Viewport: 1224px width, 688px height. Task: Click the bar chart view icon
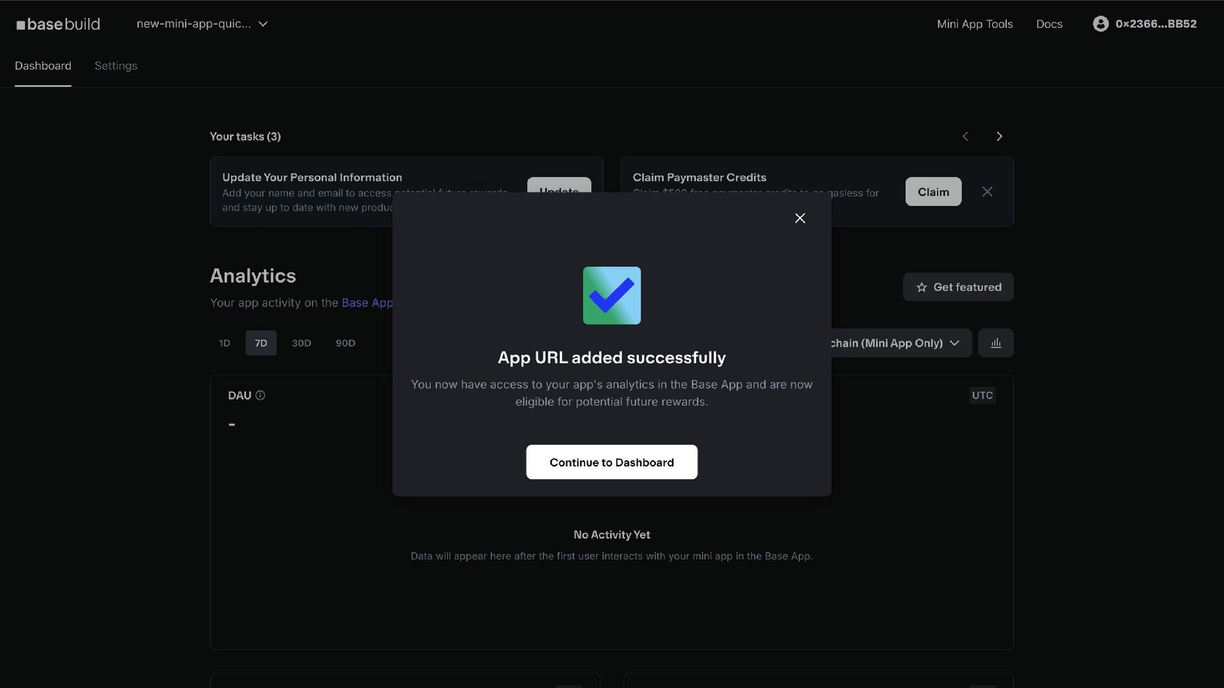pos(996,343)
